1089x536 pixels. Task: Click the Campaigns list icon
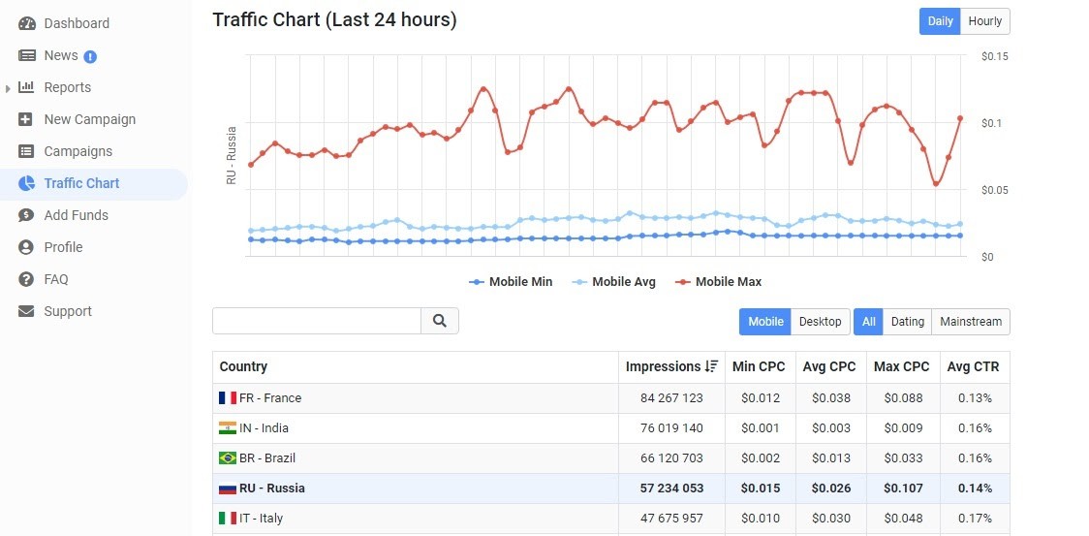pos(26,151)
